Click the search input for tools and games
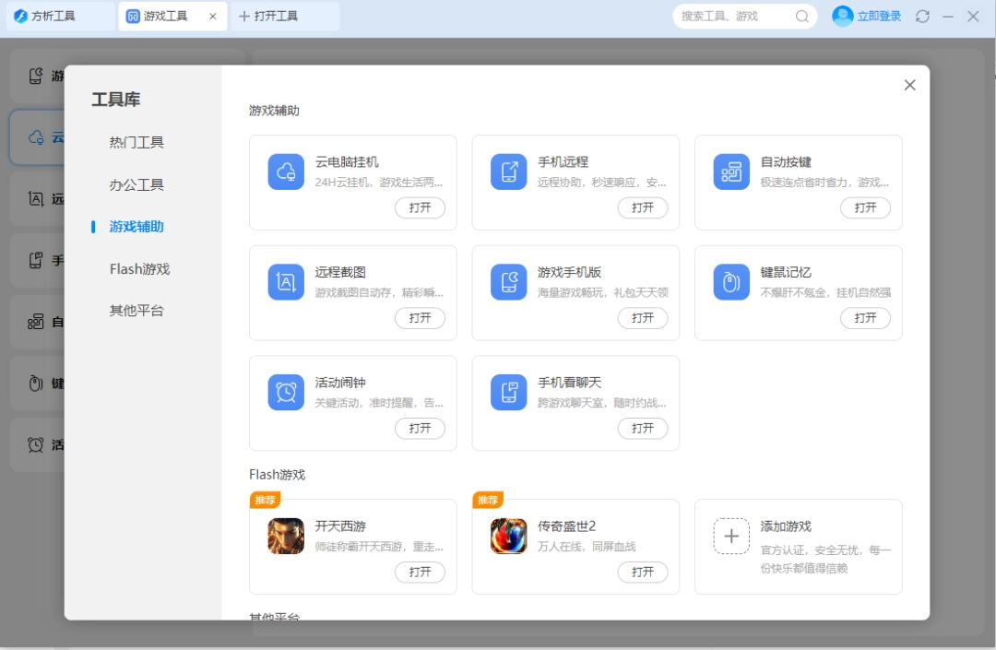Image resolution: width=996 pixels, height=650 pixels. click(733, 16)
